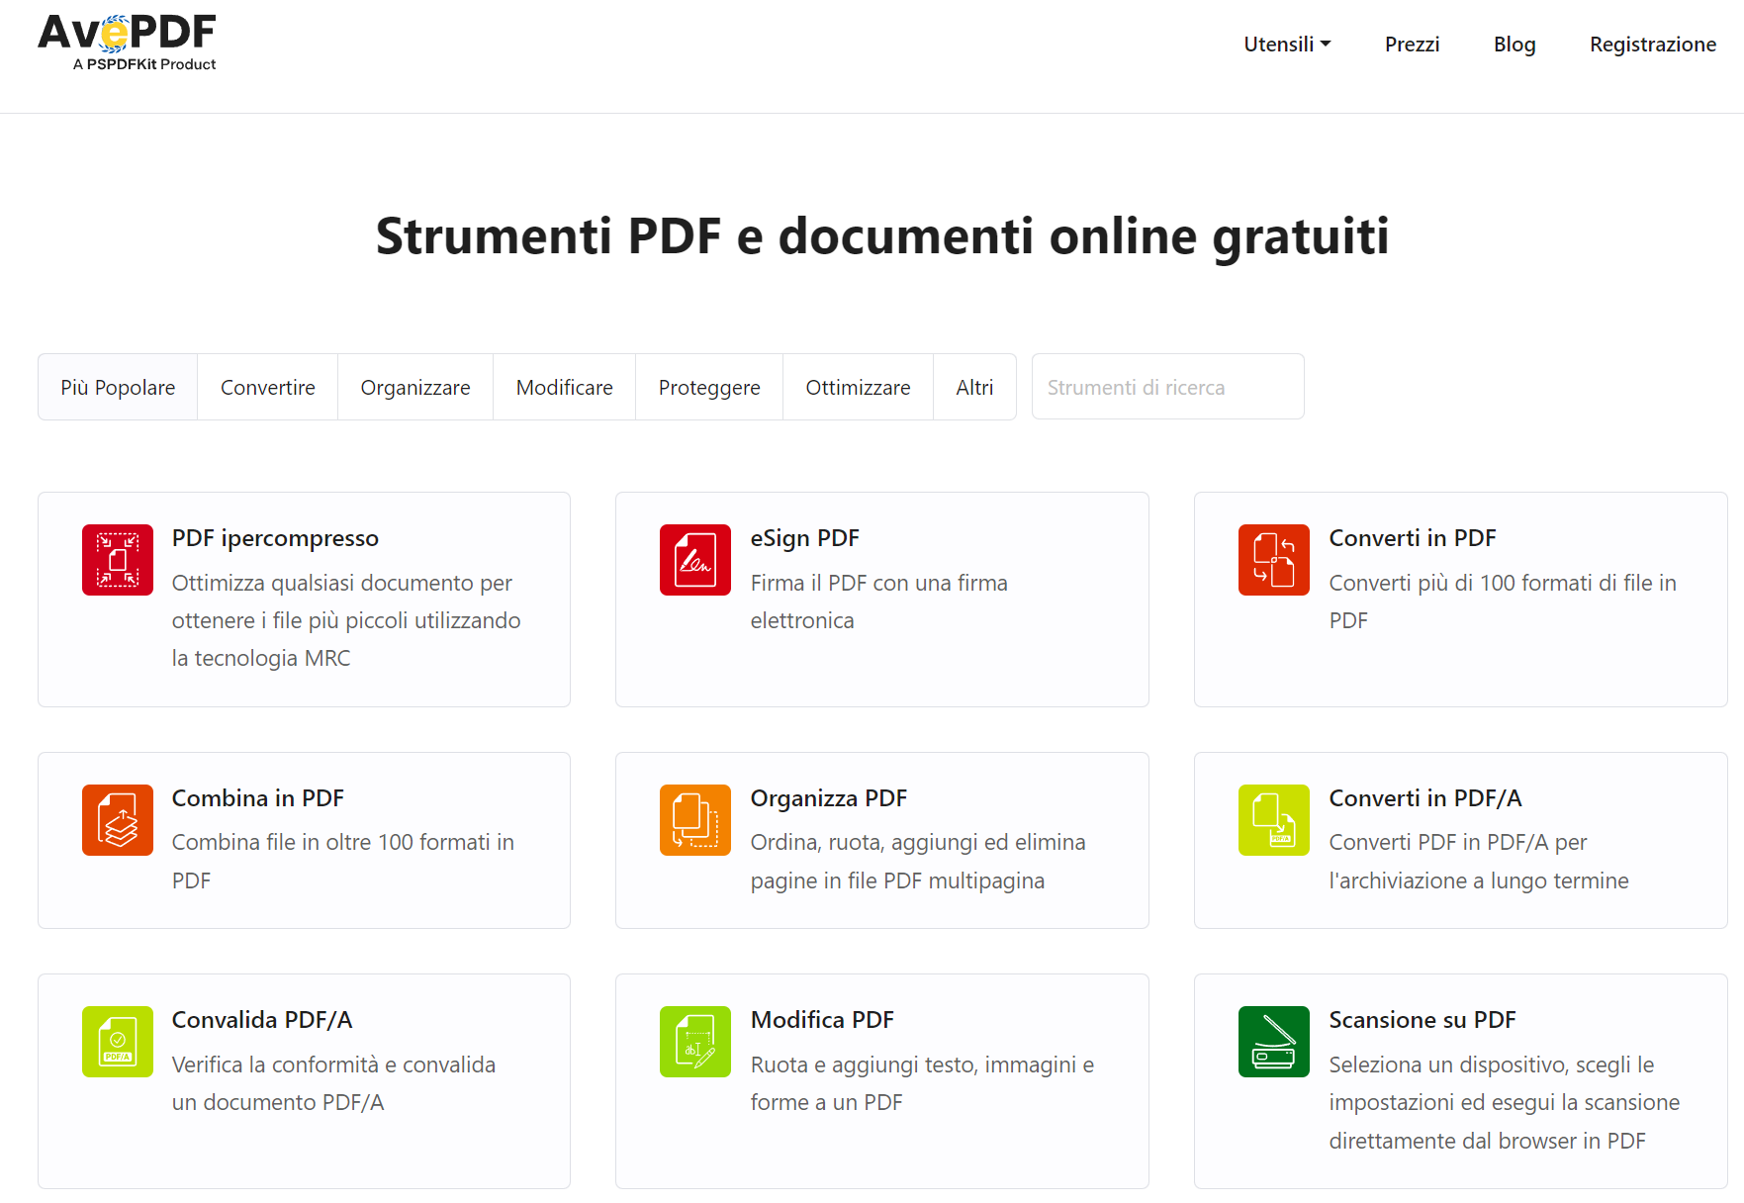Screen dimensions: 1744x1203
Task: Open the AvePDF logo on the header
Action: (x=127, y=42)
